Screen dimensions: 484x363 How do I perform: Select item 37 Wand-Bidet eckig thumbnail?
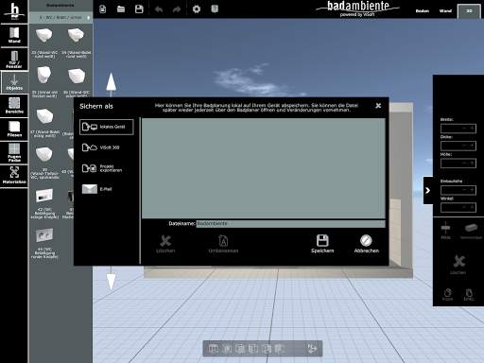(44, 116)
